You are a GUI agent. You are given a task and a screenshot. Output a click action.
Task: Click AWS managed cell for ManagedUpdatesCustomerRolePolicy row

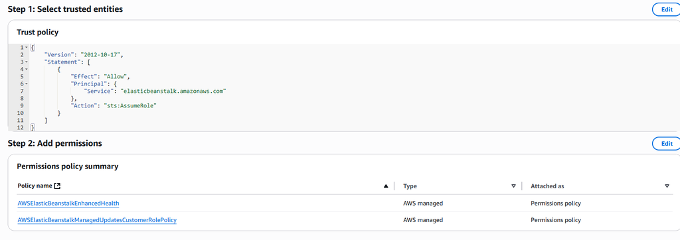[423, 220]
